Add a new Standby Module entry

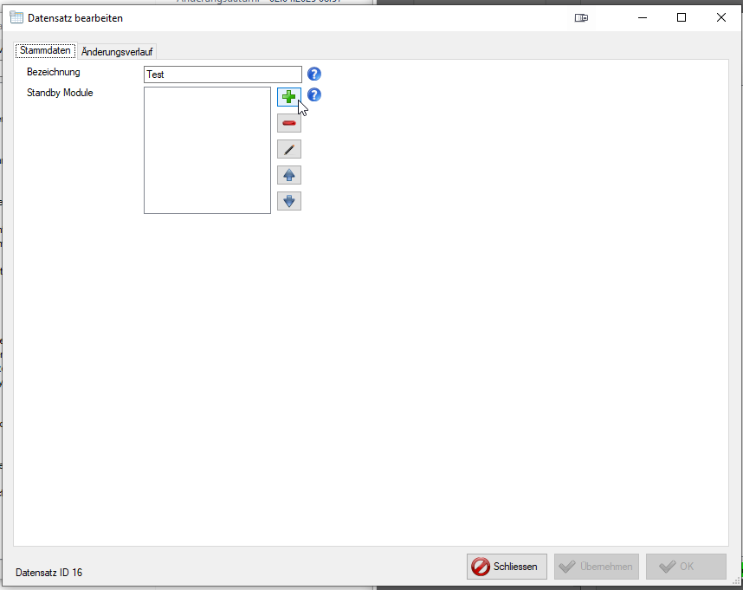pyautogui.click(x=288, y=97)
